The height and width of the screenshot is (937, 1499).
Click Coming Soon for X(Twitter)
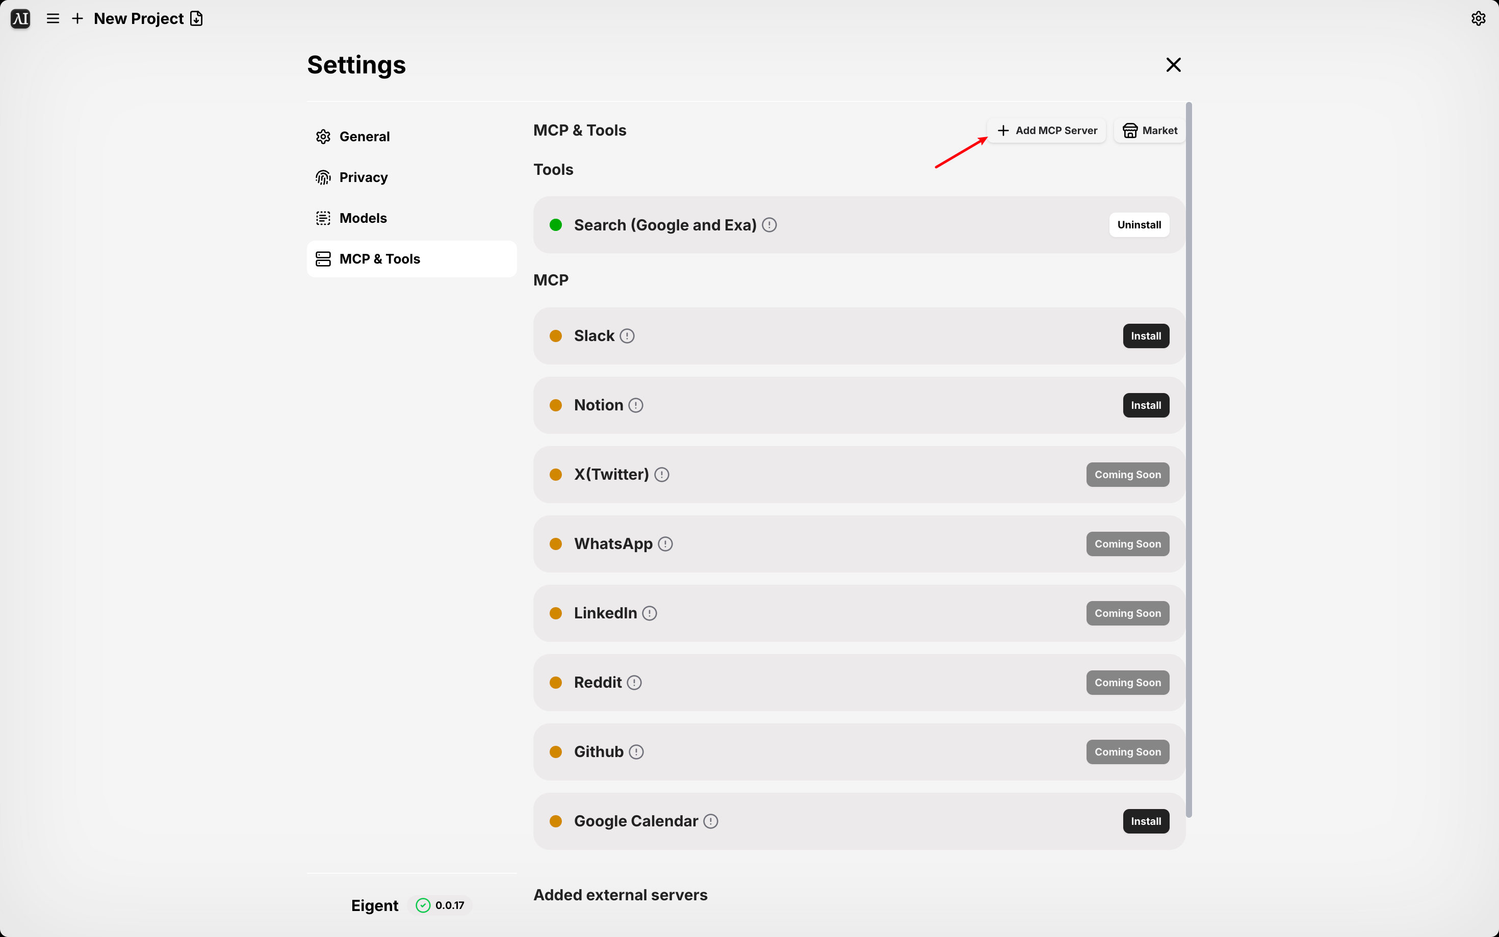tap(1127, 475)
